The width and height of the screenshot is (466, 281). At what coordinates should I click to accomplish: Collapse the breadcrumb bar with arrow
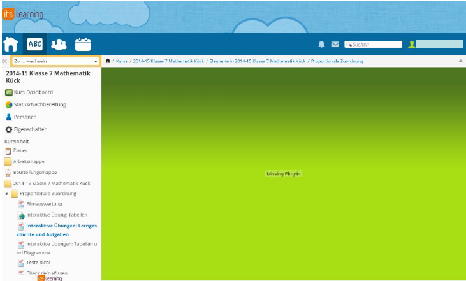click(x=460, y=61)
